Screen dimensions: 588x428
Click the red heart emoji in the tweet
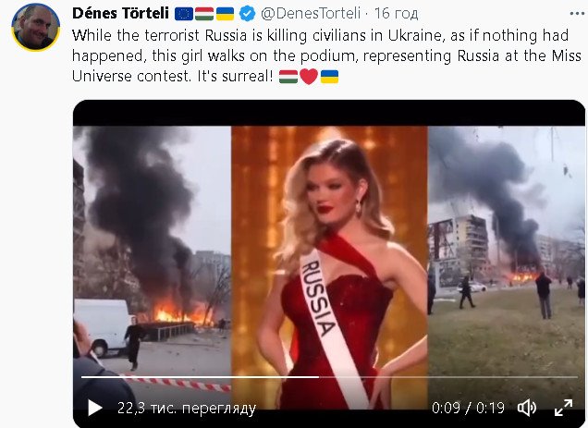(x=309, y=77)
